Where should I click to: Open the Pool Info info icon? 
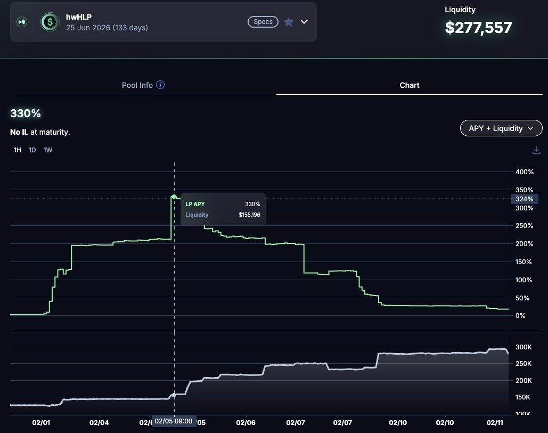coord(160,85)
